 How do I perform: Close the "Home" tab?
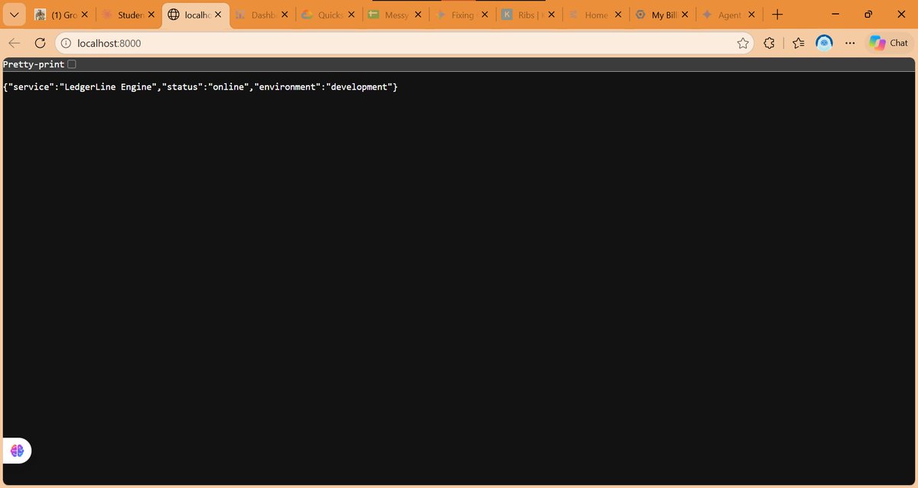tap(617, 15)
